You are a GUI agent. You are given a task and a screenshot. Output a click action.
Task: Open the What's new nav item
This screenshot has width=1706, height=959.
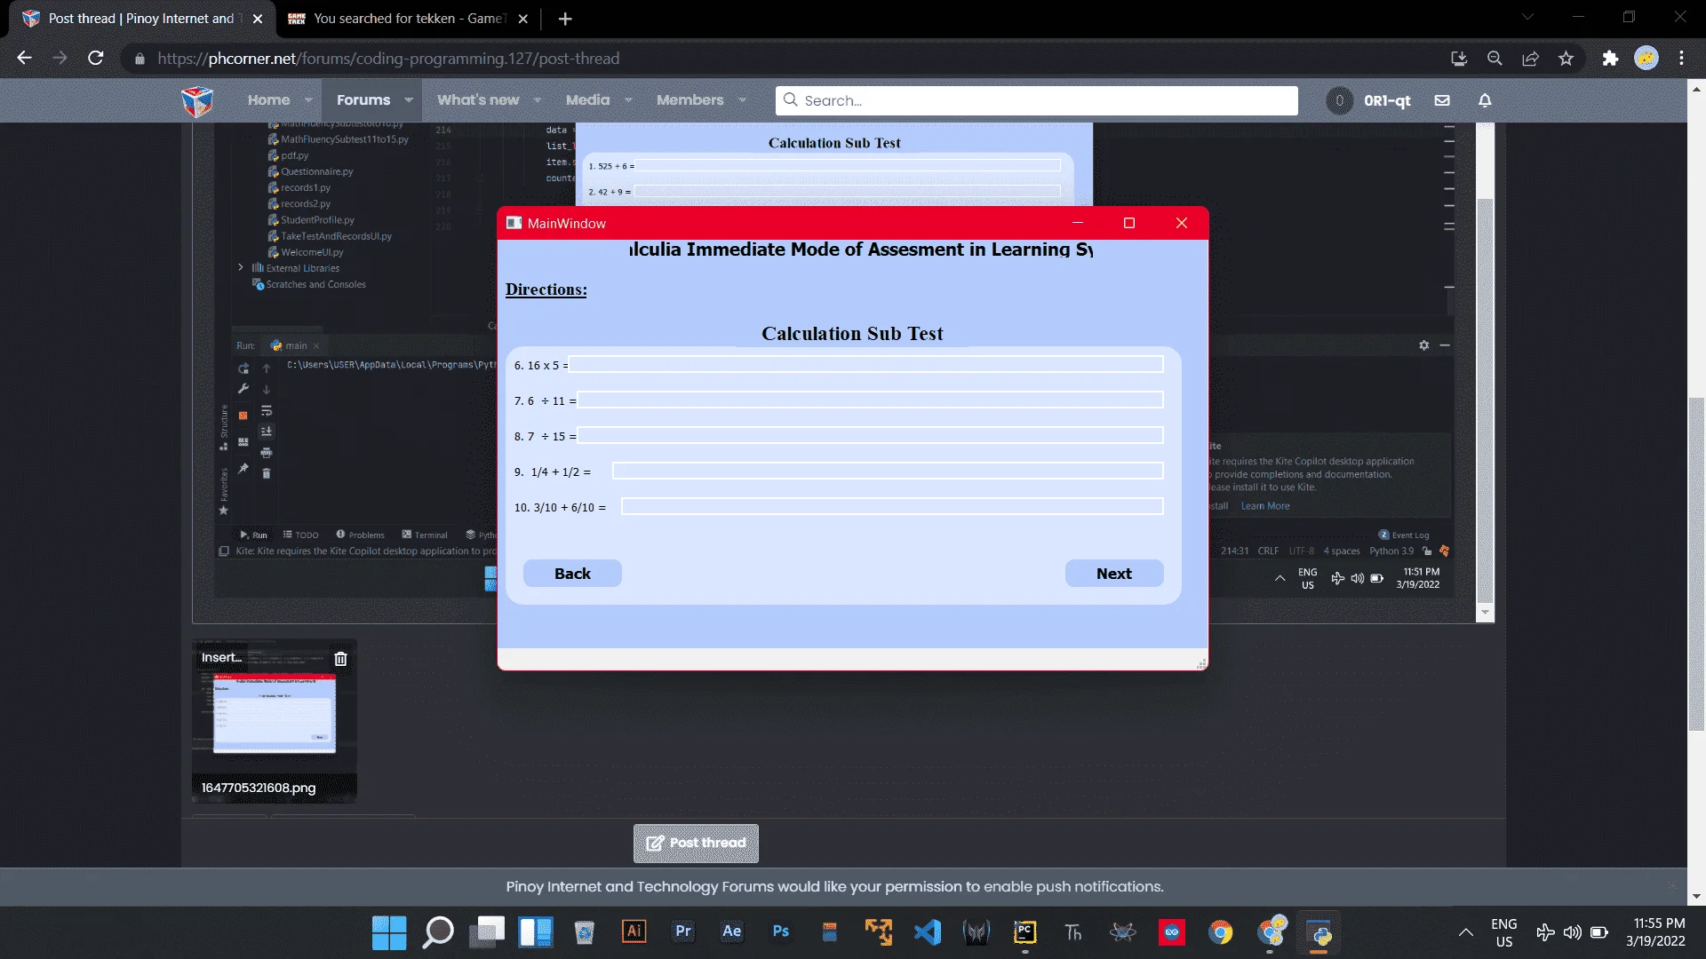coord(478,100)
